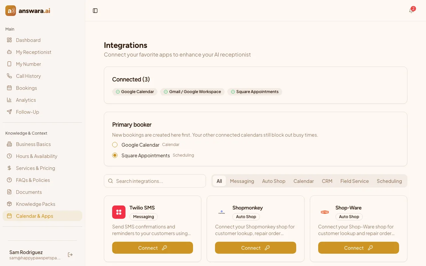
Task: Click the Messaging tag on Twilio SMS
Action: coord(143,216)
